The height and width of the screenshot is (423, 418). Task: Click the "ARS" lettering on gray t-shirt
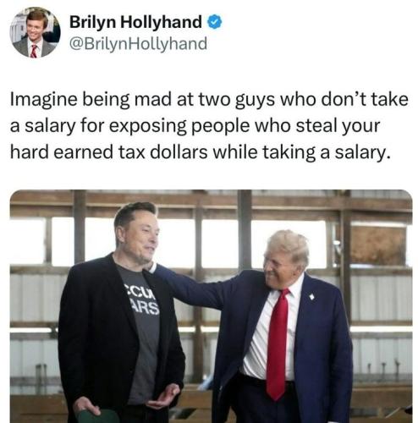(x=146, y=308)
